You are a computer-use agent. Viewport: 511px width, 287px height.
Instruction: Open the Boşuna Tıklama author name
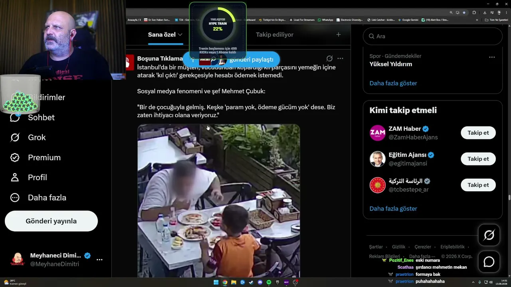[x=160, y=59]
